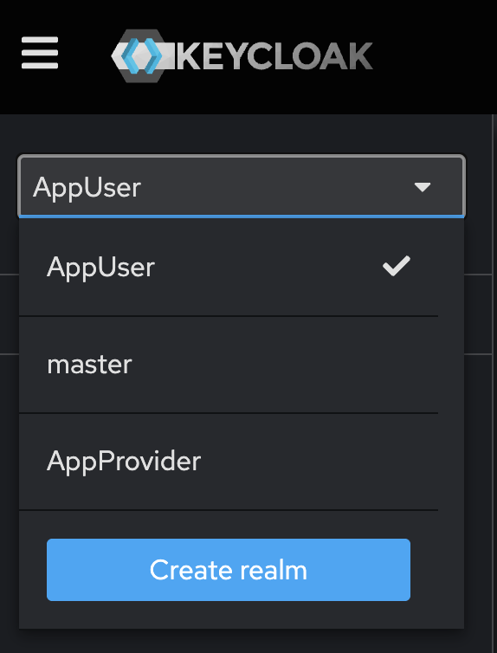
Task: Open the hamburger navigation menu
Action: pyautogui.click(x=40, y=53)
